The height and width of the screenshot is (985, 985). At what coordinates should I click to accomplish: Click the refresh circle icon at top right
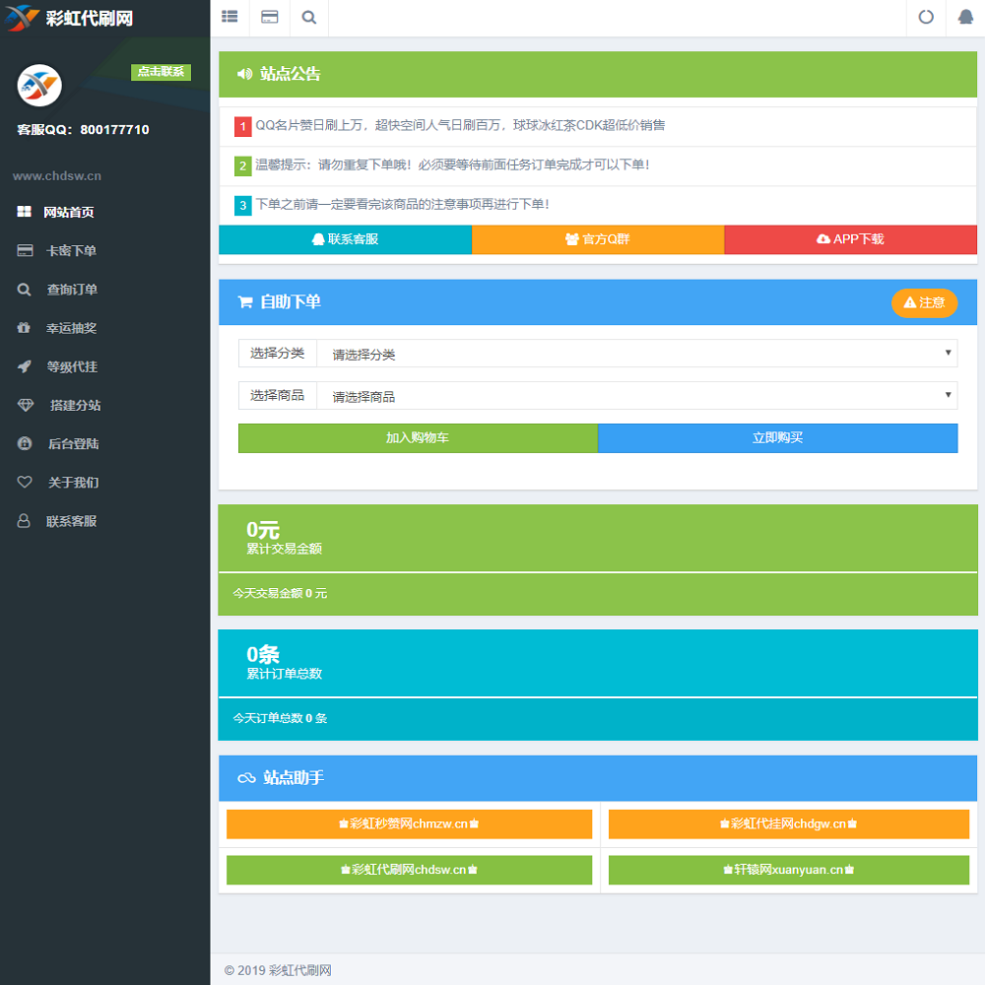pos(926,17)
